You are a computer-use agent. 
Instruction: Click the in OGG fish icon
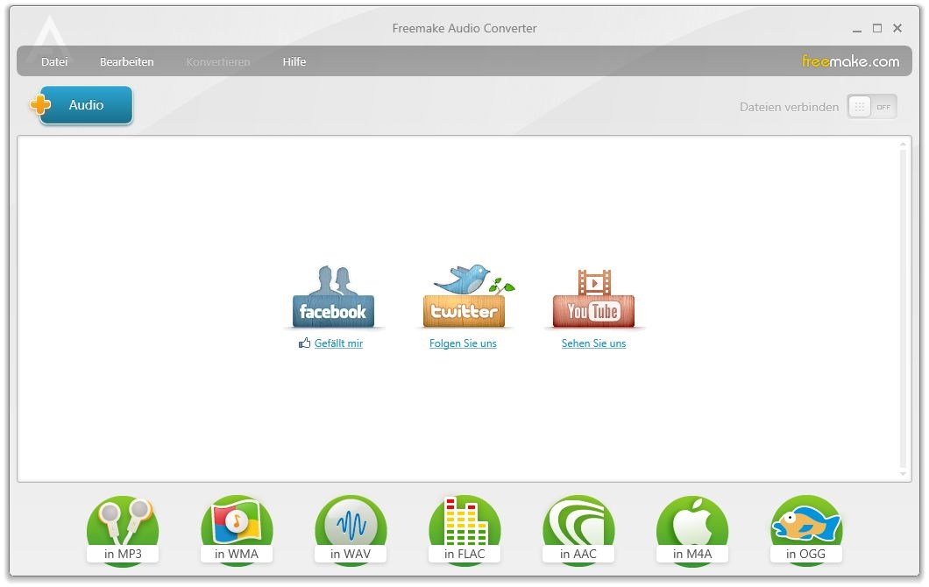(805, 531)
